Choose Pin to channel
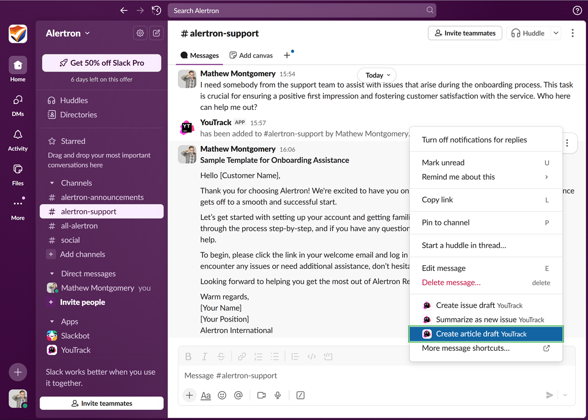 pos(486,222)
